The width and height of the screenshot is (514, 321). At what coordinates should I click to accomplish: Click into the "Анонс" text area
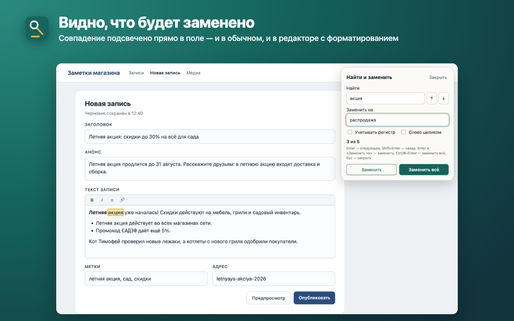210,169
